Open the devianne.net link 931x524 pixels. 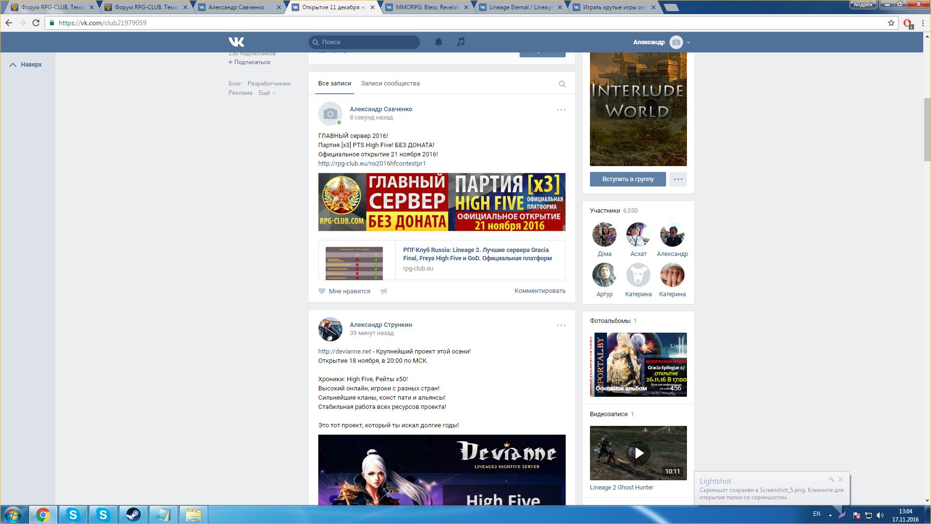point(344,352)
